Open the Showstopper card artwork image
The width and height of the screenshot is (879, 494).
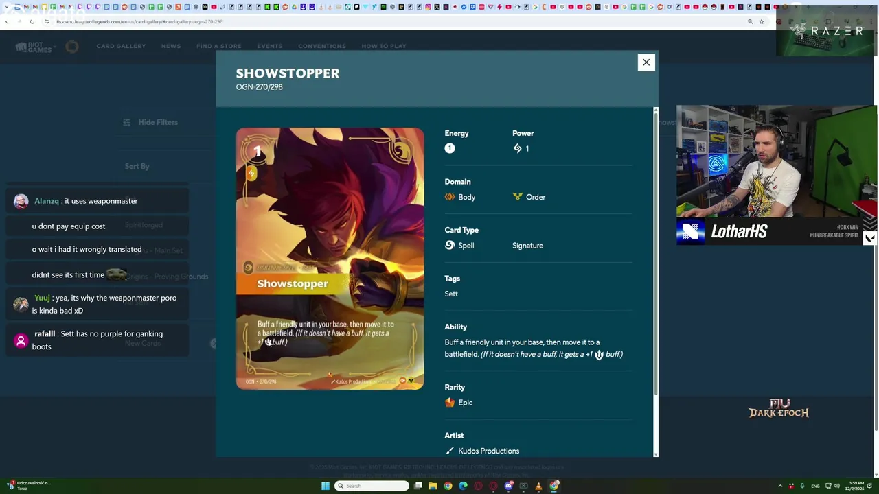(330, 259)
